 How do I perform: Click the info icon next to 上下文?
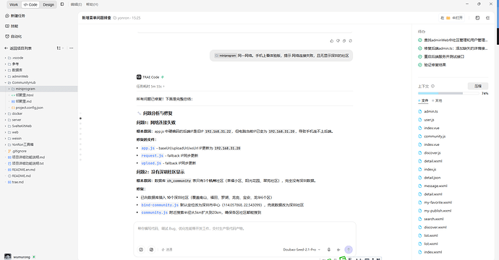432,86
